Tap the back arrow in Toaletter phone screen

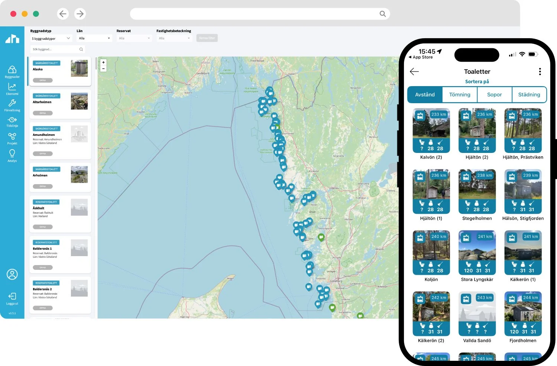[414, 72]
